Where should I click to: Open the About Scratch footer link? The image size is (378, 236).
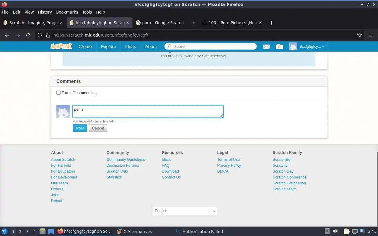point(63,160)
